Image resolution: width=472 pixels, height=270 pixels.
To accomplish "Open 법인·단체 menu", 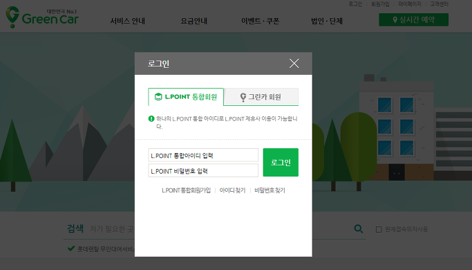I will (x=327, y=21).
